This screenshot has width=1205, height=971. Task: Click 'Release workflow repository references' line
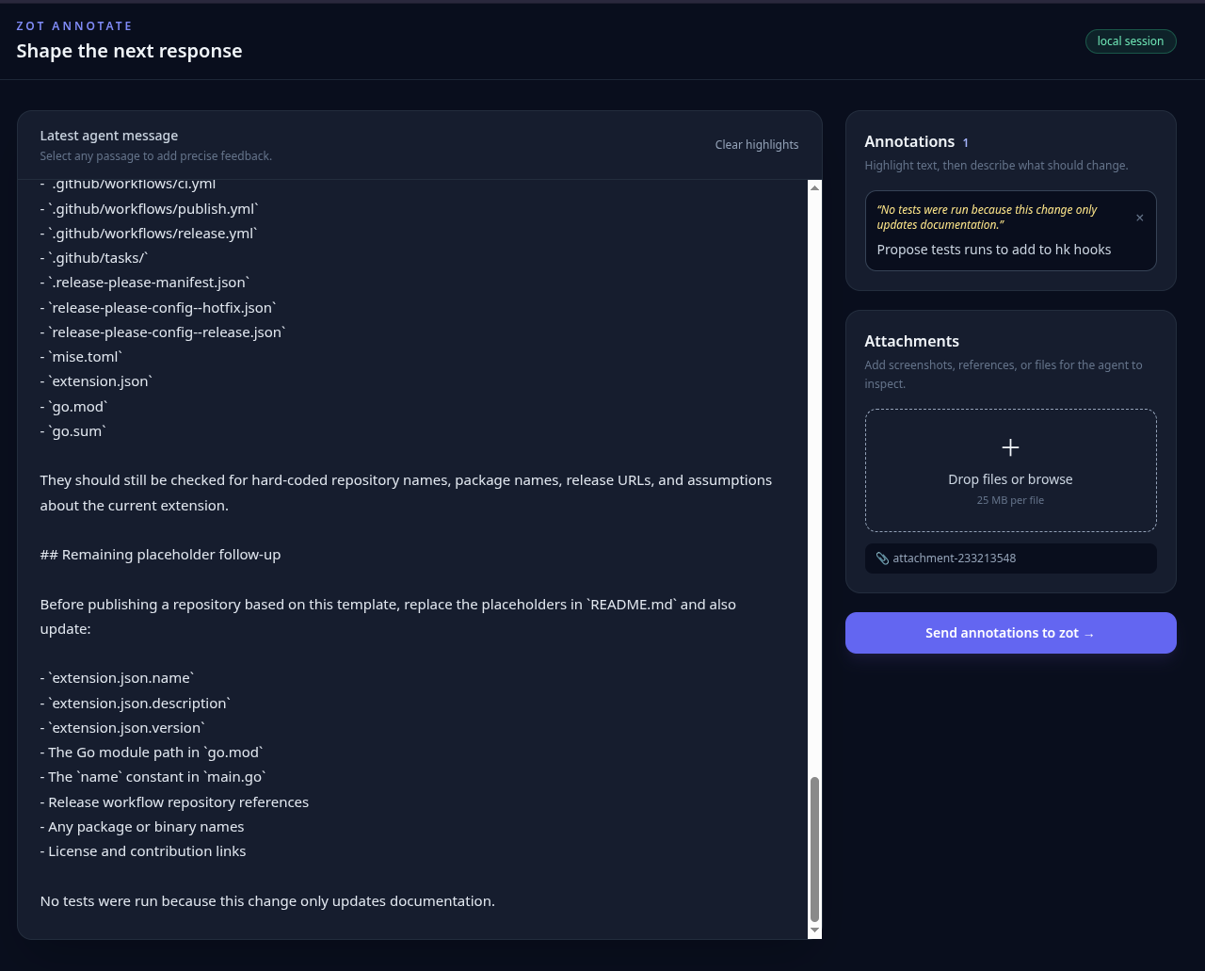pos(174,802)
